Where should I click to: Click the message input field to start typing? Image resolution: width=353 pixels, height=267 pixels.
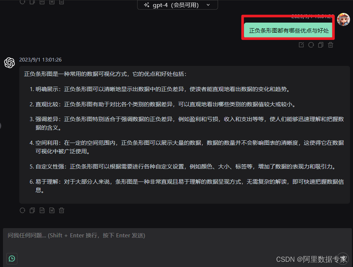[x=148, y=235]
